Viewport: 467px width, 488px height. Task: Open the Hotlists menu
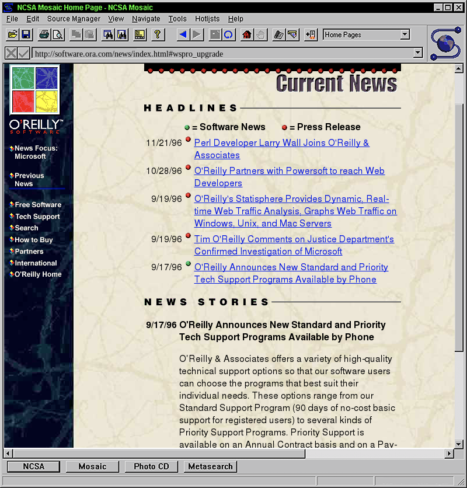point(207,19)
